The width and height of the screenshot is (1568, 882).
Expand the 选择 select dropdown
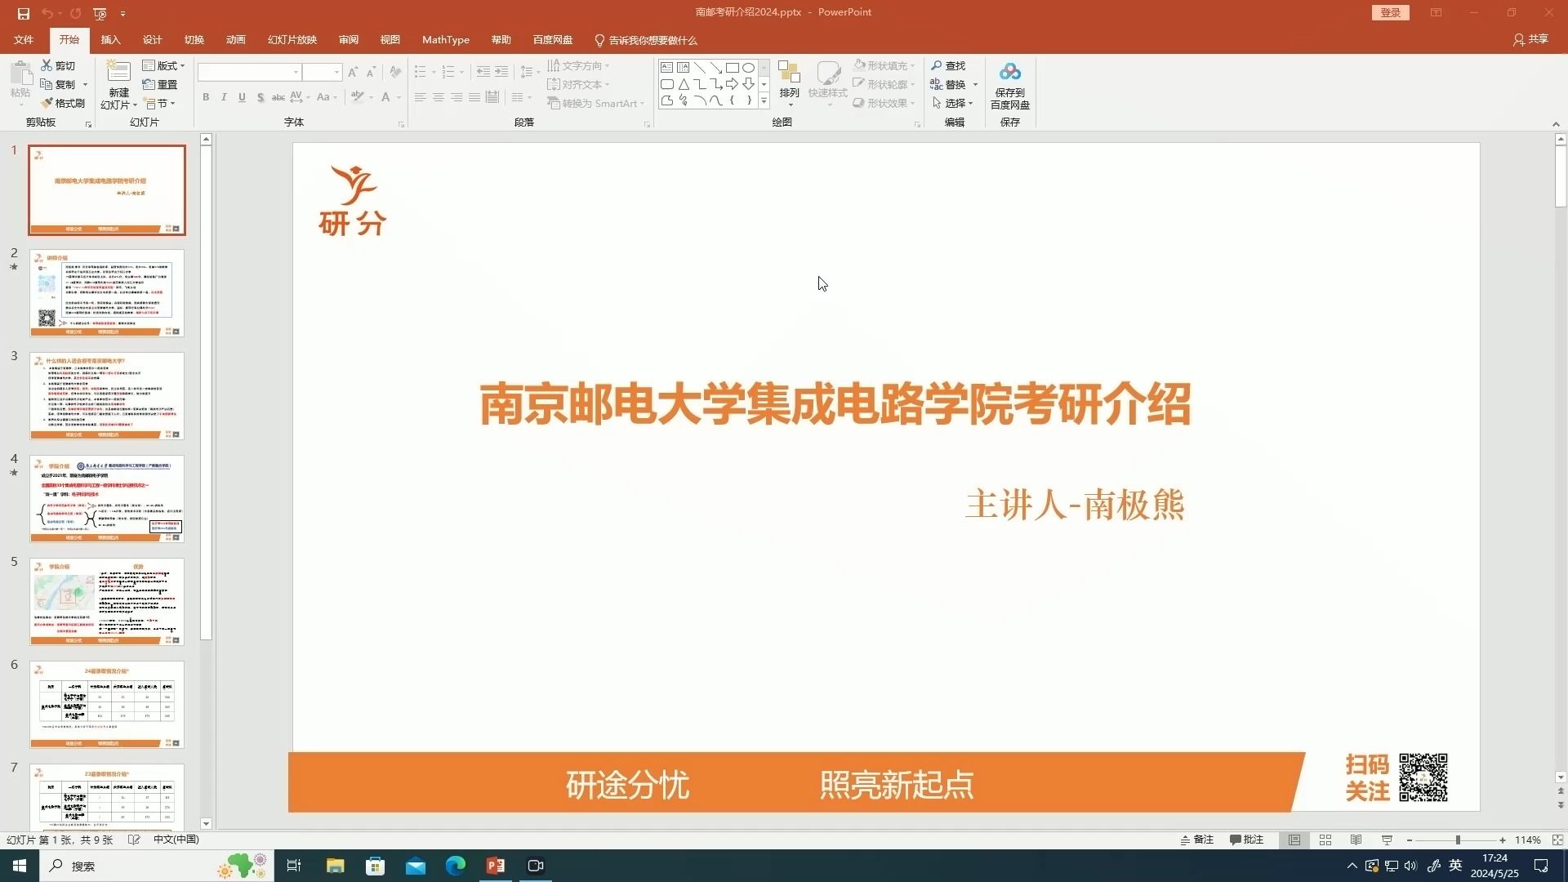coord(971,103)
